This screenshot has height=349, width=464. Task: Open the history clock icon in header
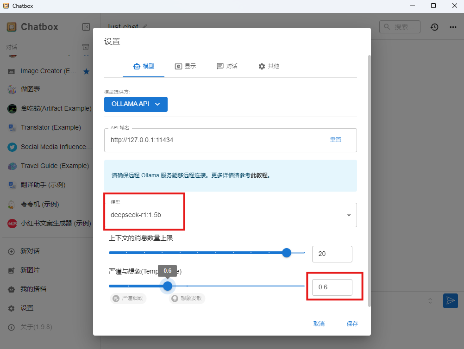434,27
